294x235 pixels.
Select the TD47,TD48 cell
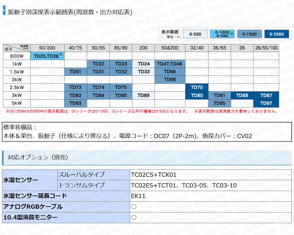pyautogui.click(x=170, y=64)
